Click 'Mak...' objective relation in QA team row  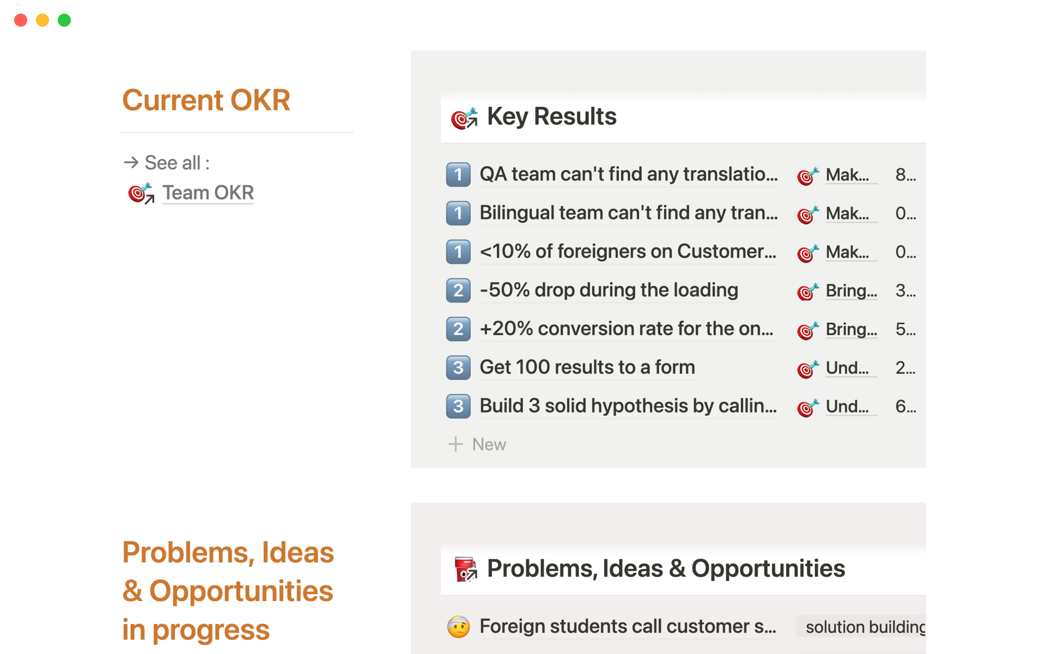[x=847, y=175]
